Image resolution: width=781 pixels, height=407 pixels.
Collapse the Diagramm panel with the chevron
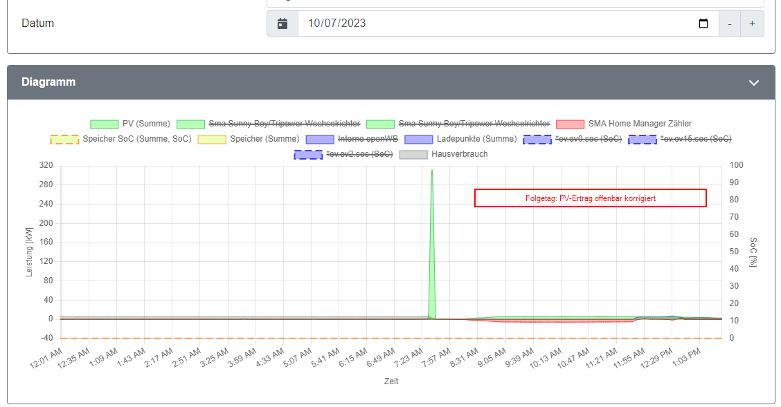[x=754, y=82]
